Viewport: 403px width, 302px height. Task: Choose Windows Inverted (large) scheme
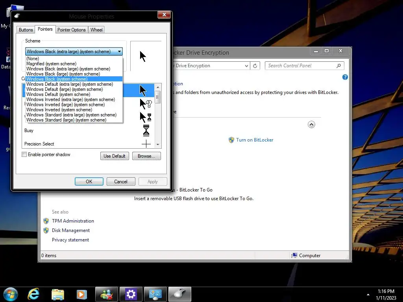(x=74, y=105)
